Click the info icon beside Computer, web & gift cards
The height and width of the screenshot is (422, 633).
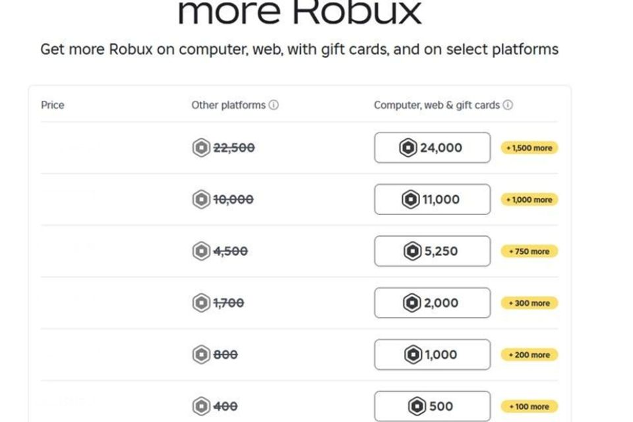point(508,105)
